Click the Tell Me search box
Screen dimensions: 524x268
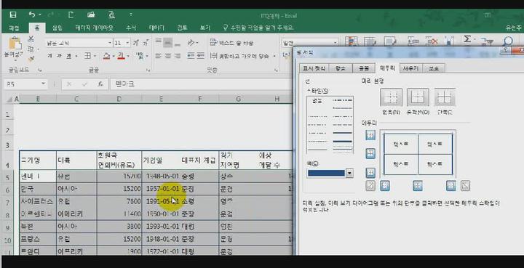click(x=258, y=28)
